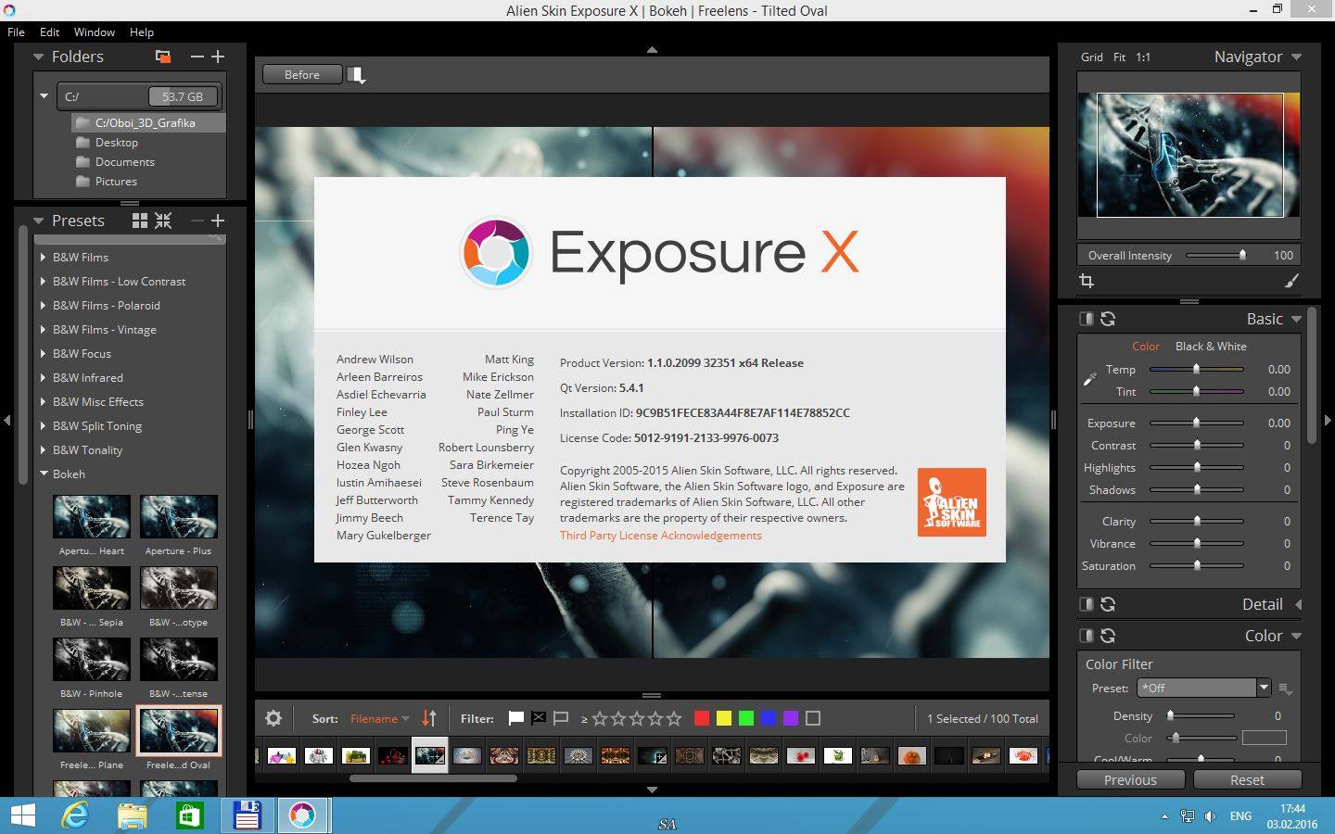
Task: Reset the Basic panel with circular arrows
Action: click(1108, 319)
